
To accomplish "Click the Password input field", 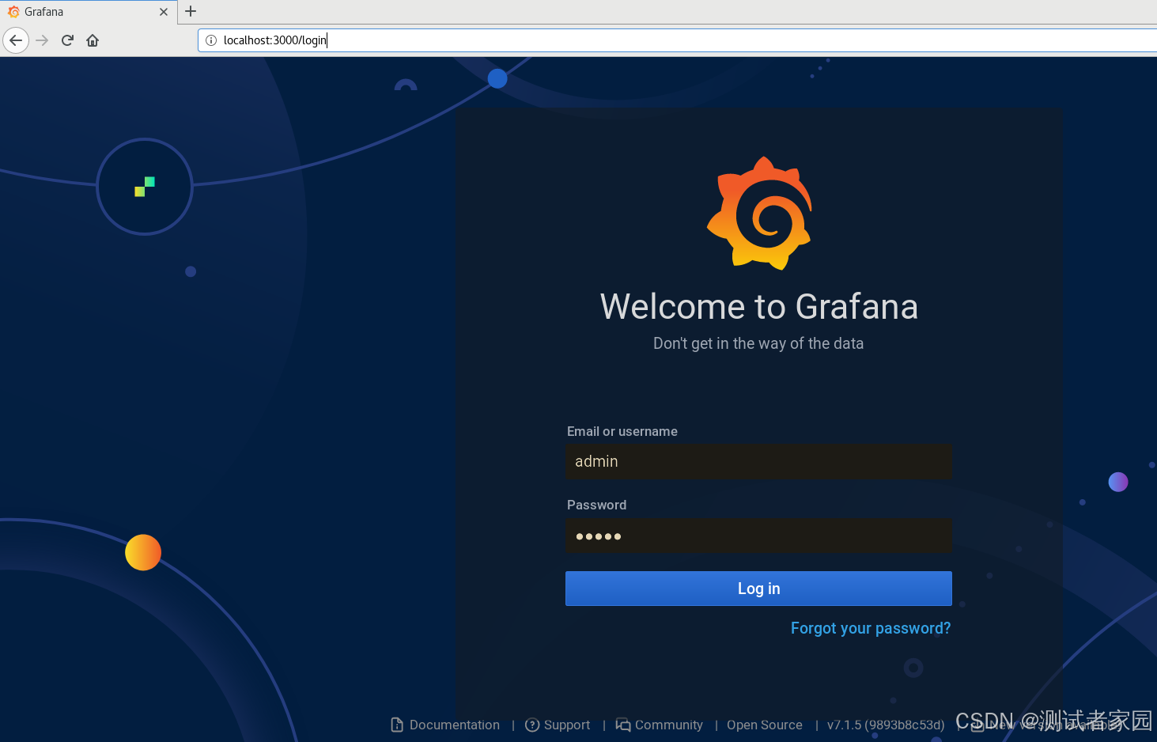I will point(758,536).
